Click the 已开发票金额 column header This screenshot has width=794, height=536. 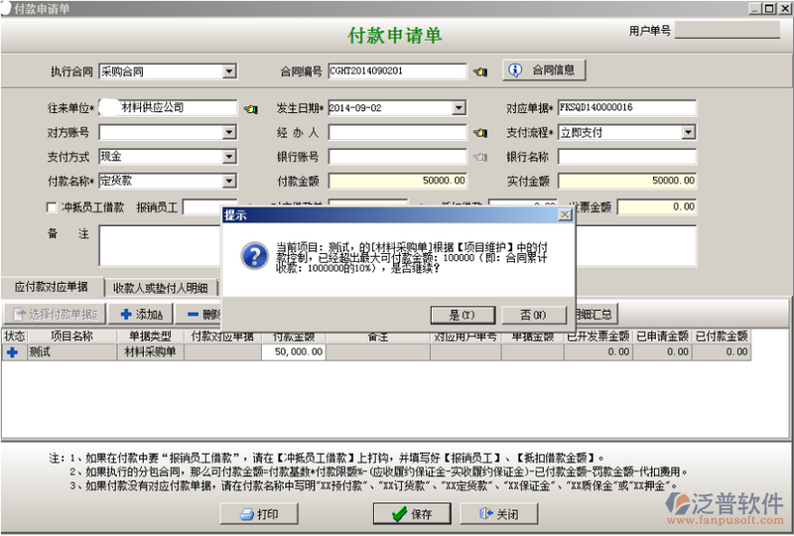click(598, 336)
